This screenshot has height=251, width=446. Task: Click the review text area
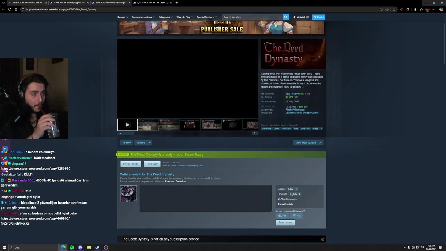coord(206,199)
